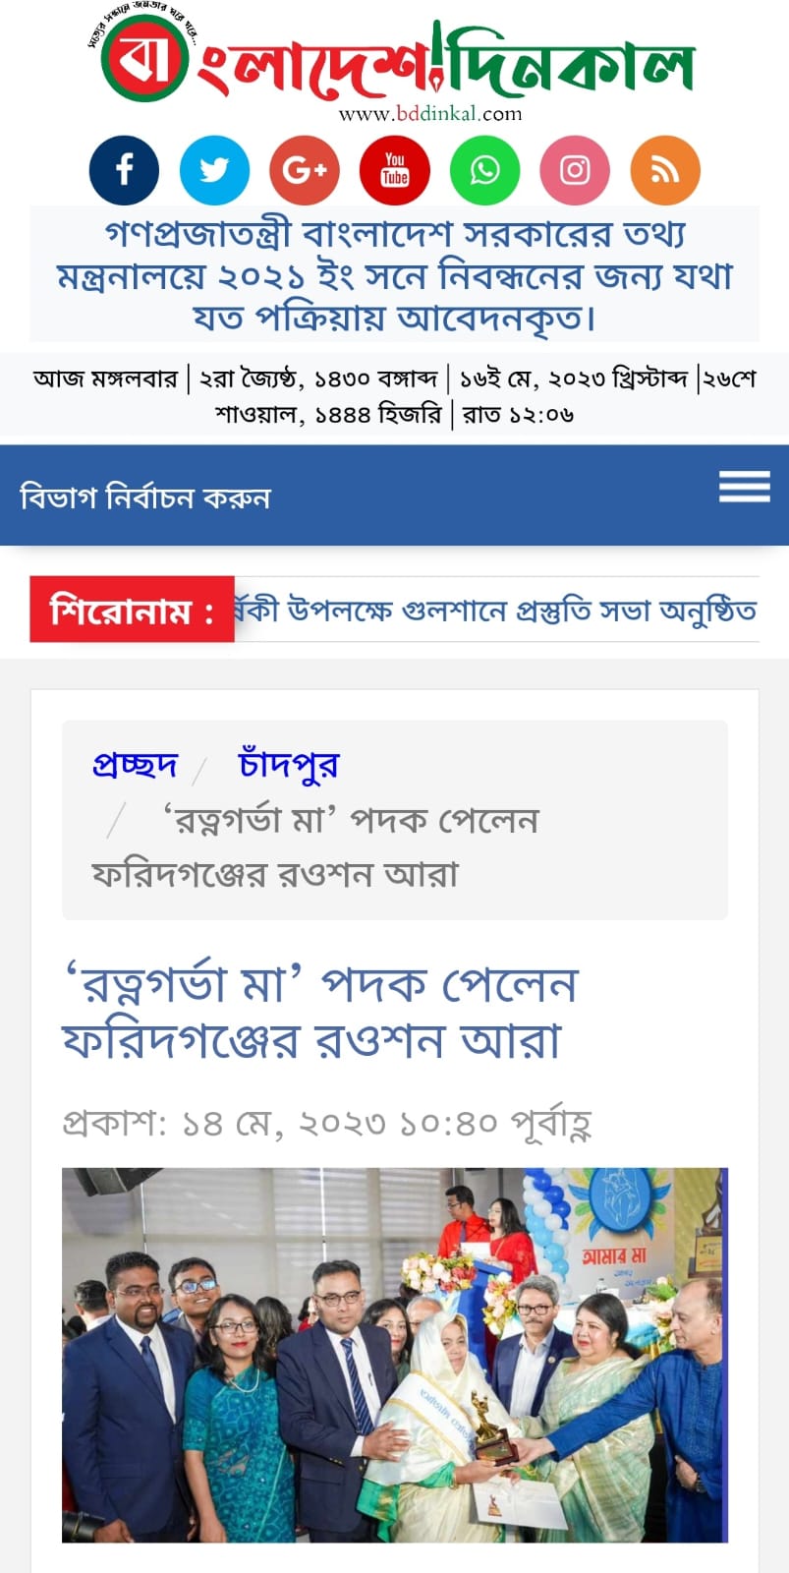Click the scrolling headline in the ticker
This screenshot has width=789, height=1573.
pos(496,611)
